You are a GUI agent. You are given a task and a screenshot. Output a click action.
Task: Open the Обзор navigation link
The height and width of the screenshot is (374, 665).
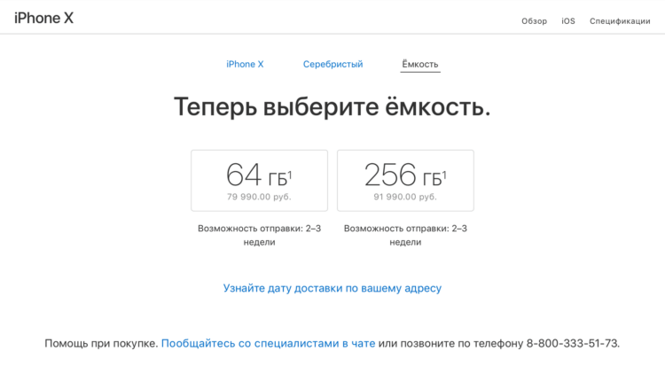click(x=534, y=21)
